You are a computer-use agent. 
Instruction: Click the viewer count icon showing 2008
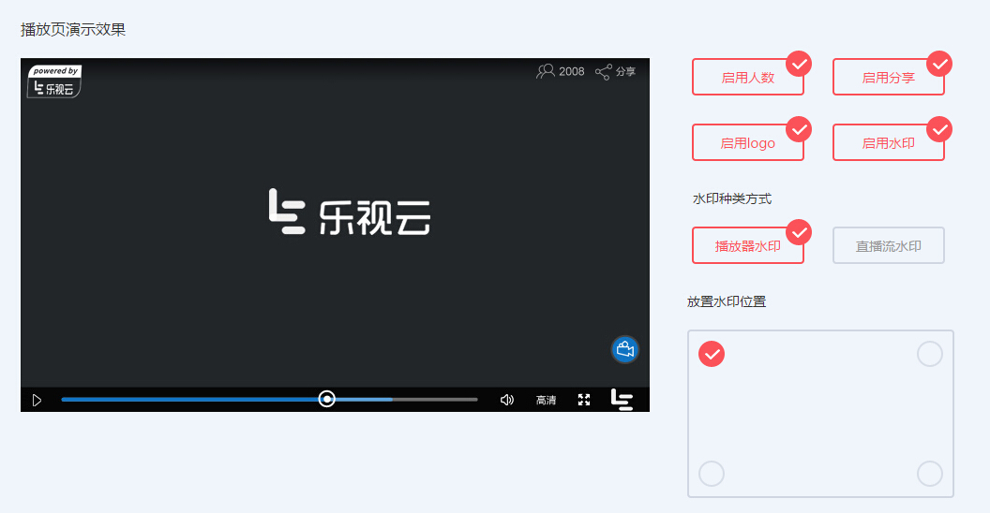click(x=560, y=71)
